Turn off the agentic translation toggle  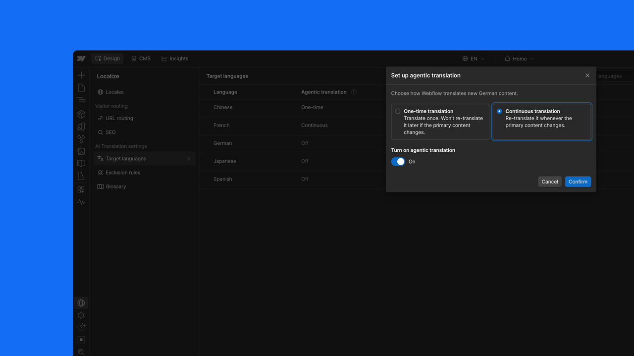398,162
